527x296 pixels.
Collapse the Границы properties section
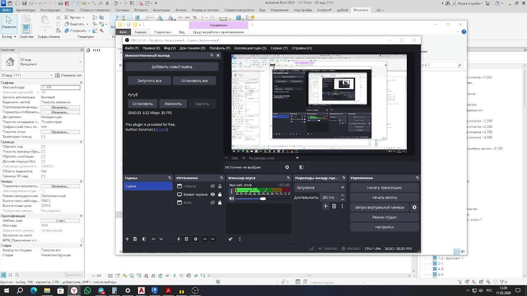click(81, 142)
